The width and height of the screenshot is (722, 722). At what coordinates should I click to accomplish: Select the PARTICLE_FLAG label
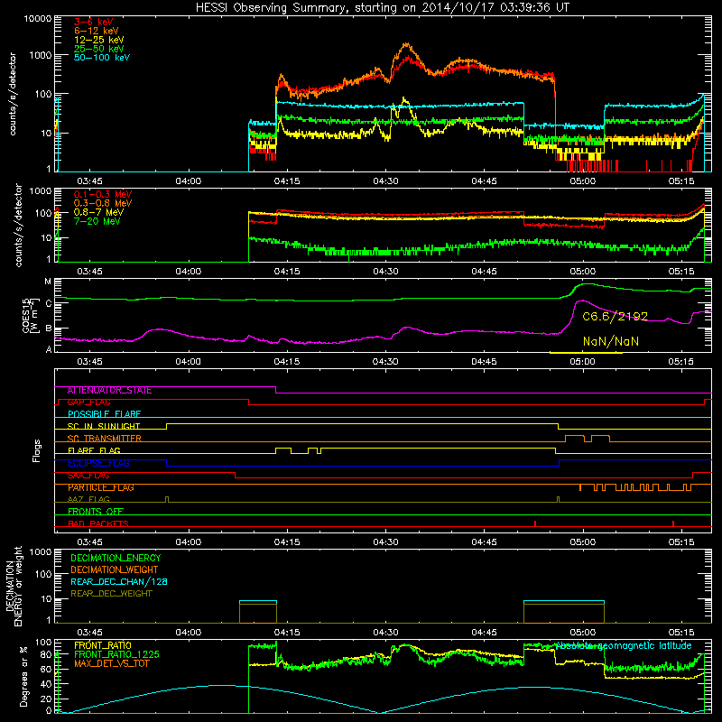pyautogui.click(x=101, y=487)
